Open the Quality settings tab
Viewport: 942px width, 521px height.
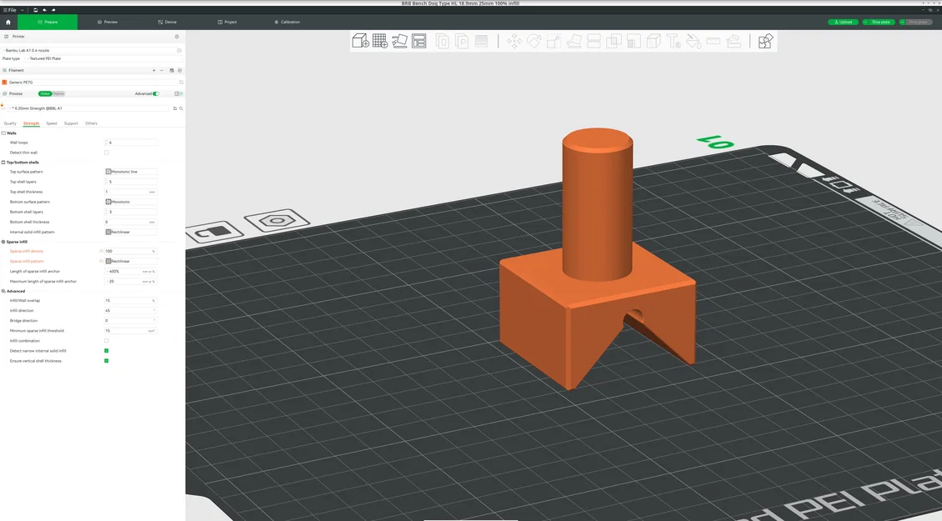(10, 123)
